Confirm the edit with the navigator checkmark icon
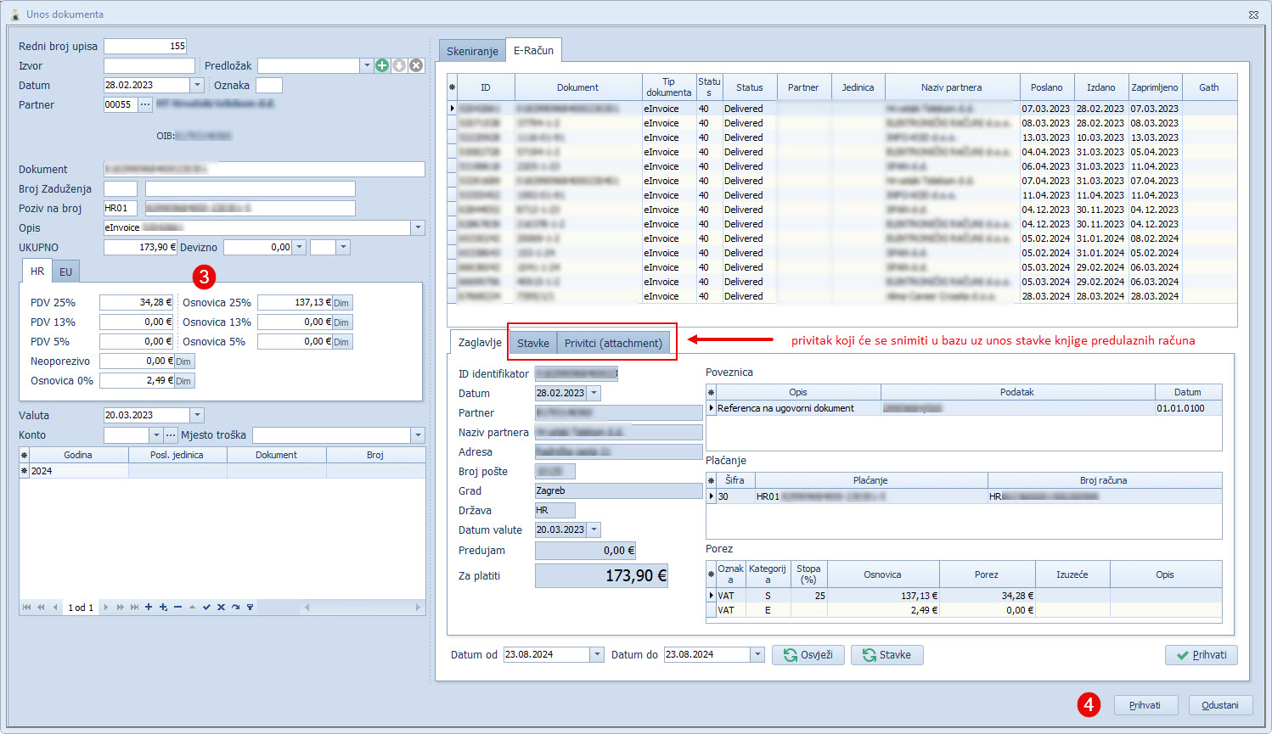The height and width of the screenshot is (734, 1272). click(206, 608)
